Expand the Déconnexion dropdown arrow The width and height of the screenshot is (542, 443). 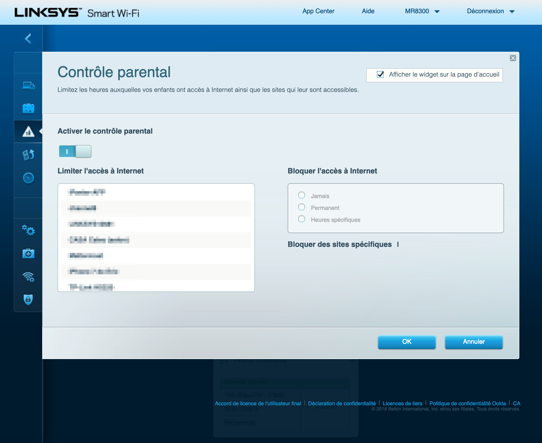pyautogui.click(x=512, y=12)
